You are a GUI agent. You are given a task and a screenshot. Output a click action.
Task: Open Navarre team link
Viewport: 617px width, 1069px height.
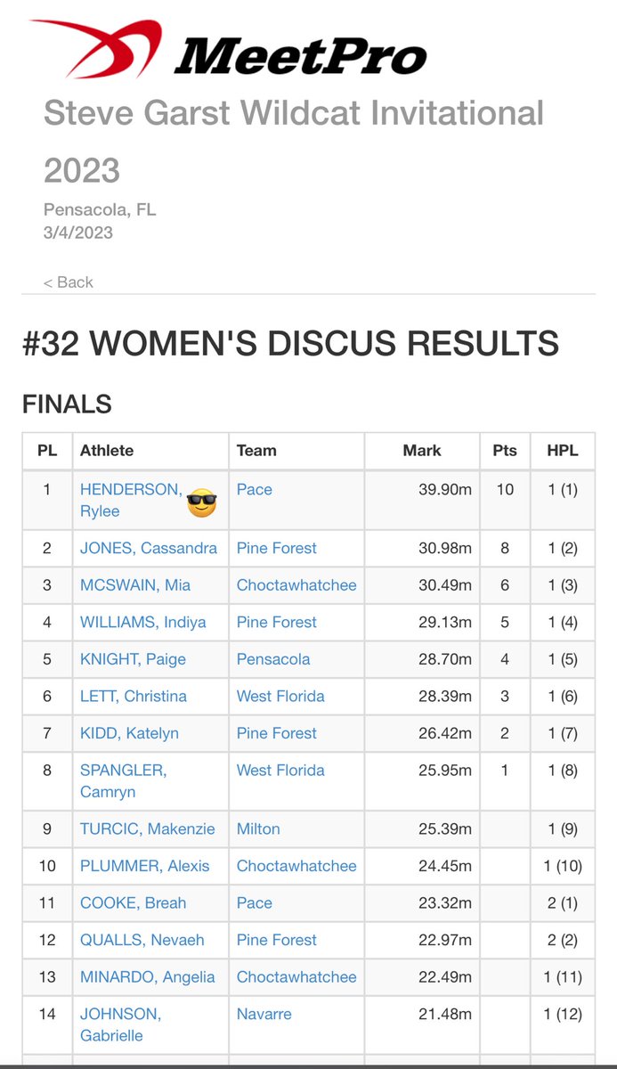(264, 1014)
